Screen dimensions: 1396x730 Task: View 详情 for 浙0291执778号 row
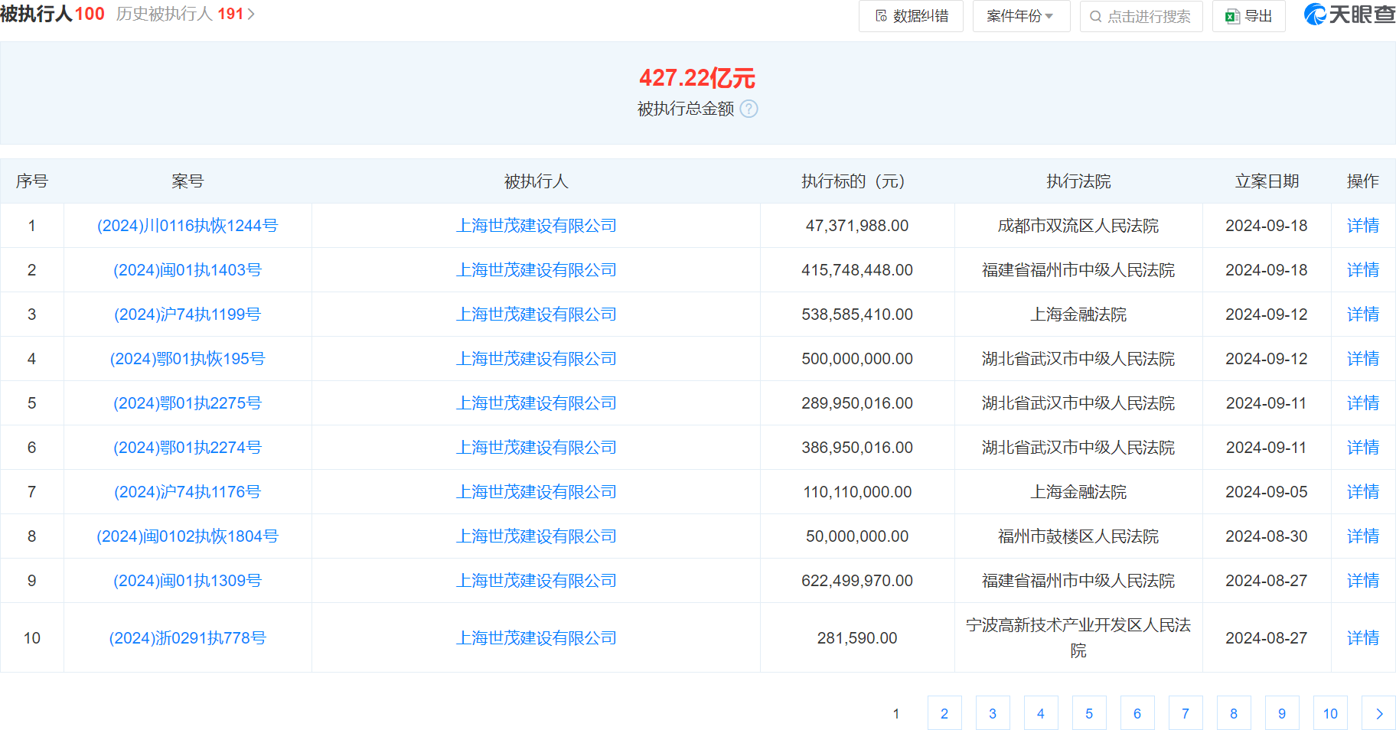point(1363,638)
